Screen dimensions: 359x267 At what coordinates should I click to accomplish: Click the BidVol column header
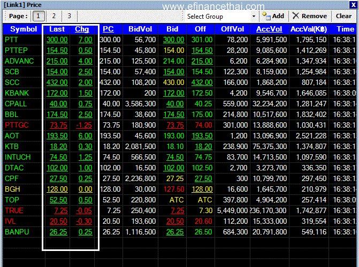pyautogui.click(x=140, y=29)
